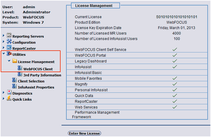Click the Client Selection page icon
The image size is (211, 137).
(14, 80)
